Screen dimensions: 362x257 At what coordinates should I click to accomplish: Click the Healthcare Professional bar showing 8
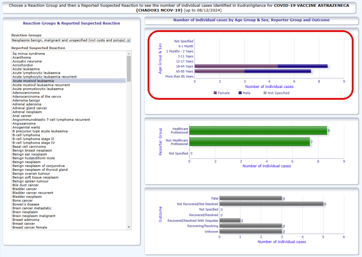(258, 131)
